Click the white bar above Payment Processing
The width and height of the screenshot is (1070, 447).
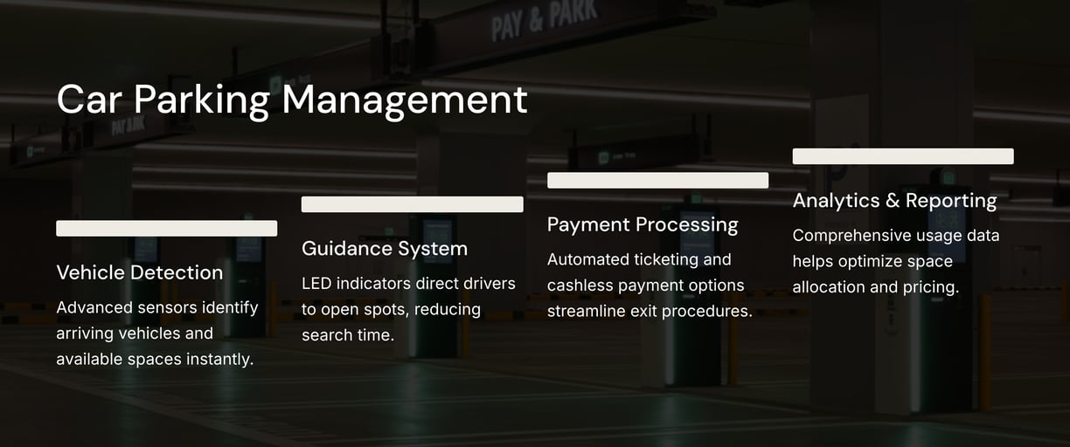[657, 180]
